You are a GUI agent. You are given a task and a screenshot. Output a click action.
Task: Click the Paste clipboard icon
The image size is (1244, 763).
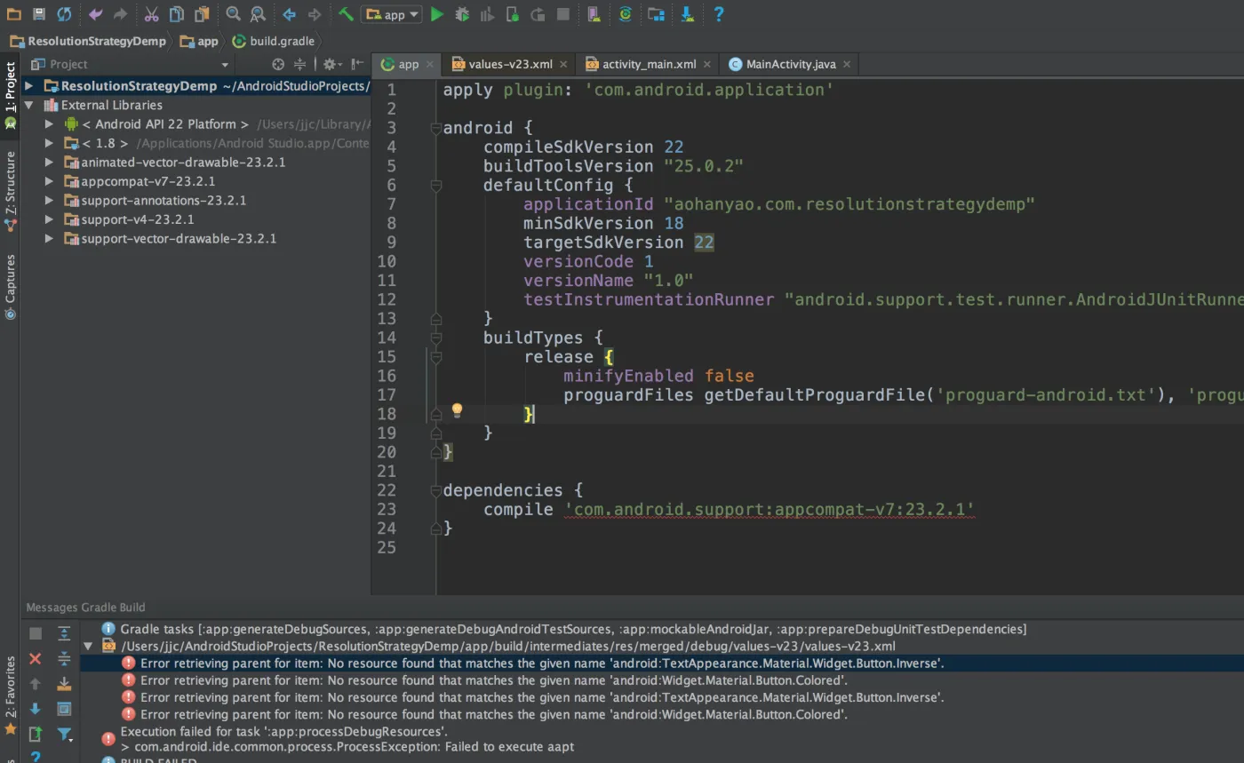[202, 14]
